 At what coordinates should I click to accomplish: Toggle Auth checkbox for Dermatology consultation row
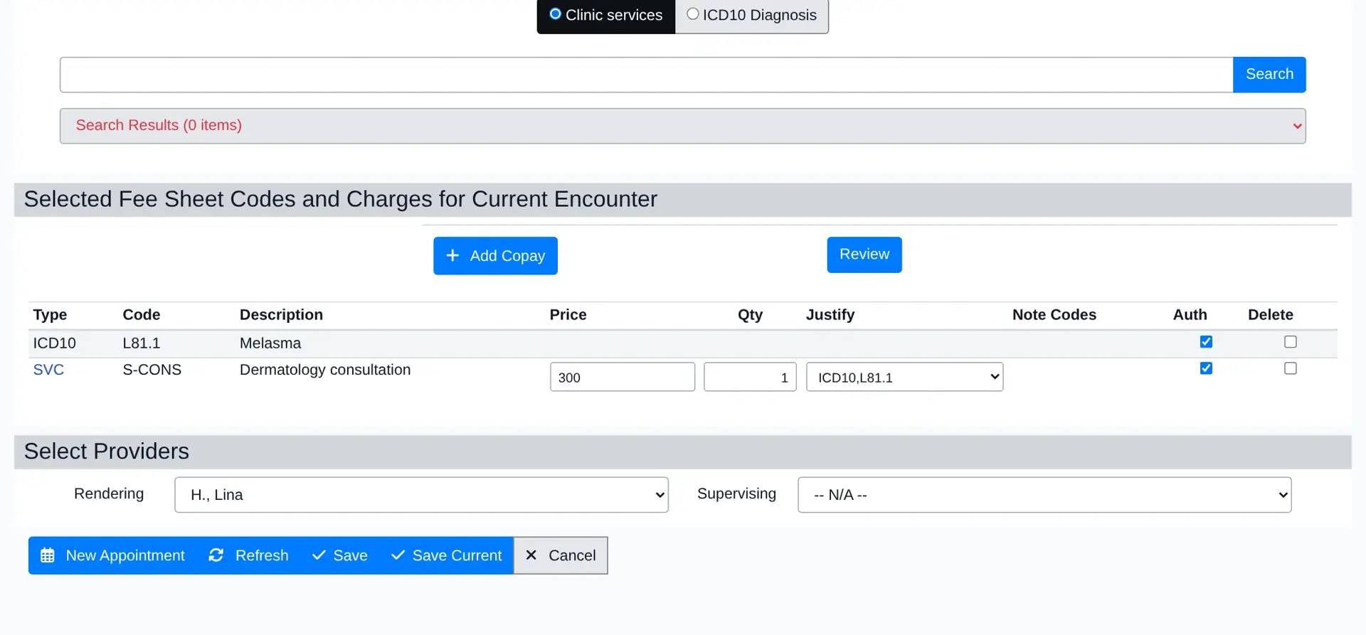(x=1206, y=368)
